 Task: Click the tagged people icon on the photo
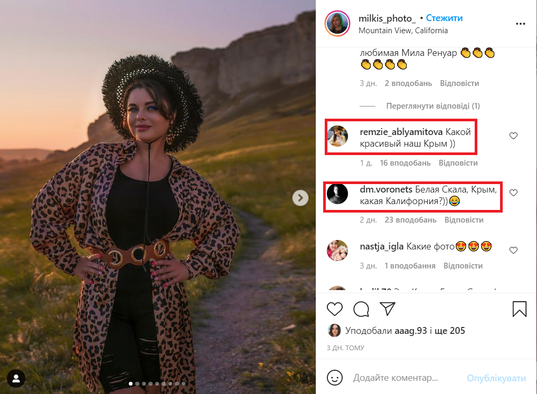[16, 378]
